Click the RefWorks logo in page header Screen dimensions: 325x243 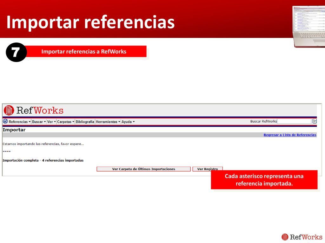pyautogui.click(x=34, y=110)
